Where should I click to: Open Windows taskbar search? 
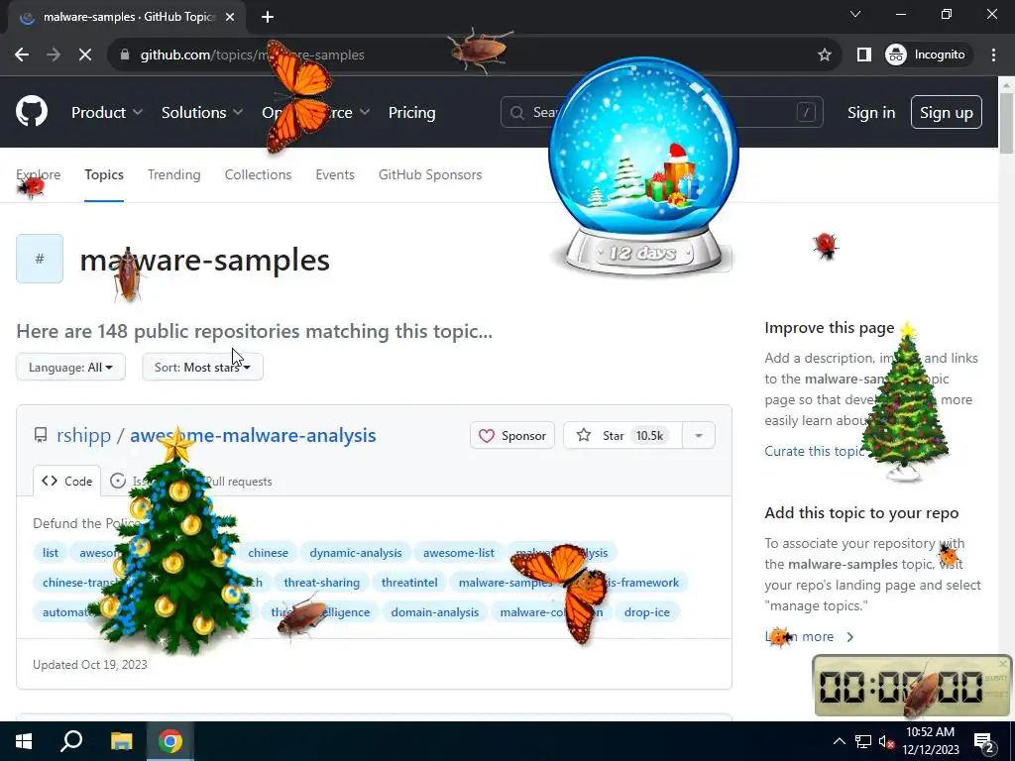click(71, 741)
